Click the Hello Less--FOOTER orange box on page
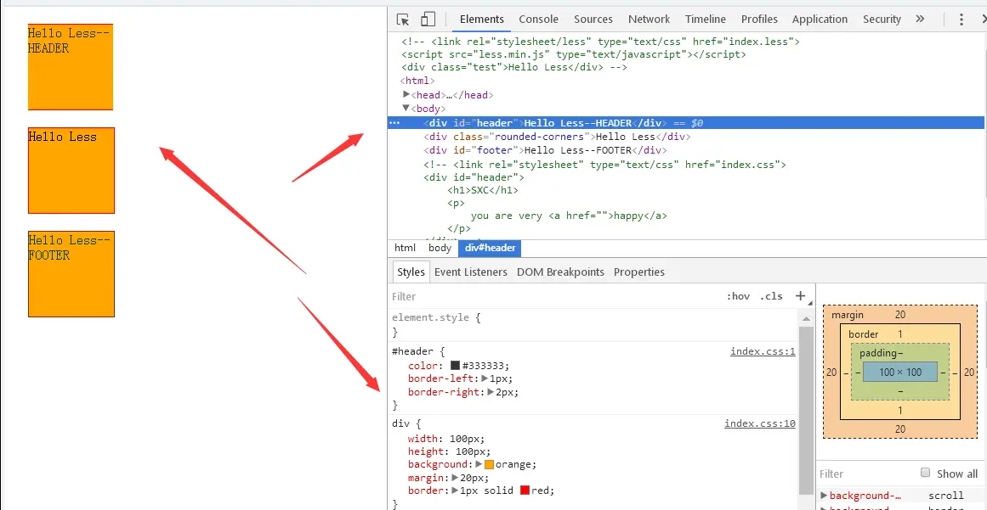Screen dimensions: 987x510 point(71,274)
